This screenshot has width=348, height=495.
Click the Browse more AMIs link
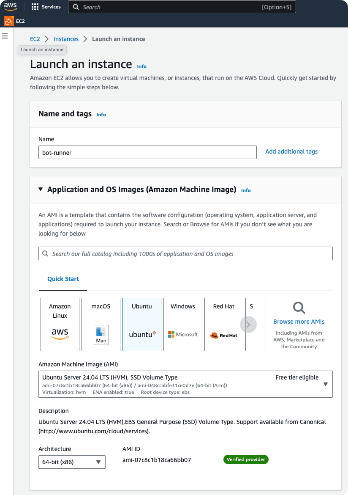point(299,322)
